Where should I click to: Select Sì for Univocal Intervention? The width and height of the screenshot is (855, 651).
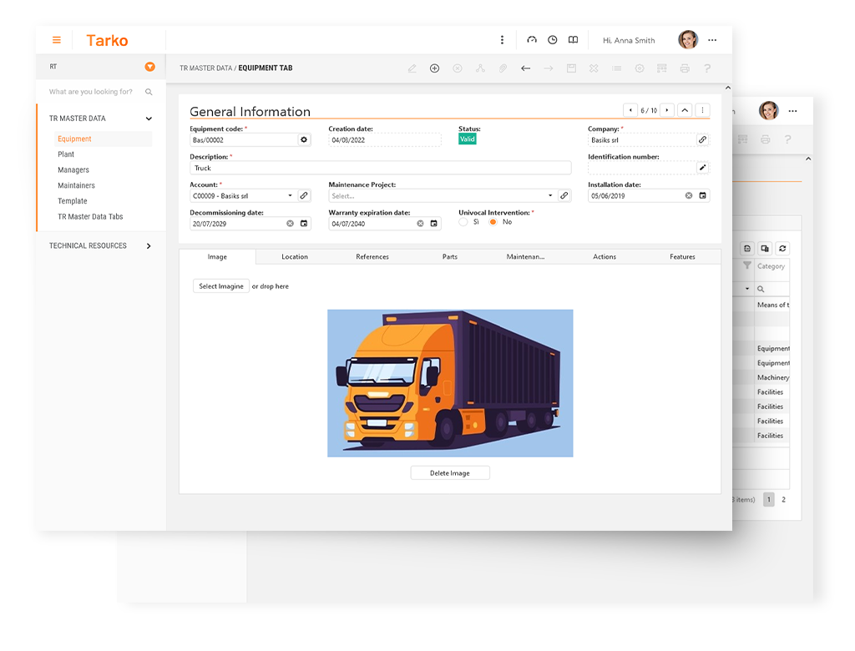tap(463, 222)
